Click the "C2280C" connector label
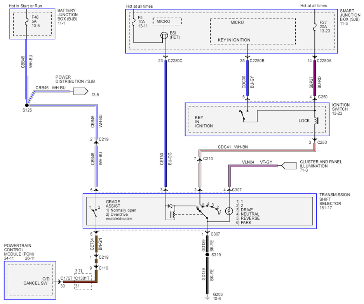 (x=175, y=61)
